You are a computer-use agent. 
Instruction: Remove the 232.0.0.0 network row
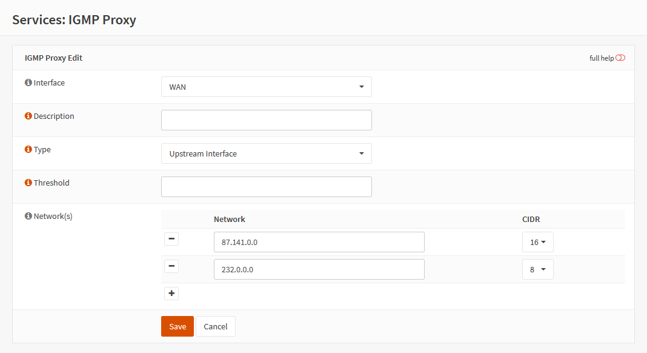(x=171, y=266)
